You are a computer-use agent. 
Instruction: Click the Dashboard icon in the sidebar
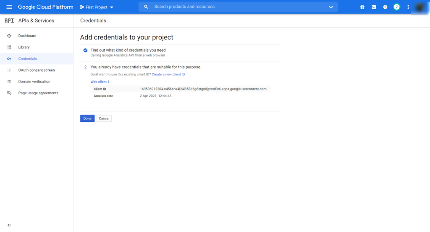9,36
